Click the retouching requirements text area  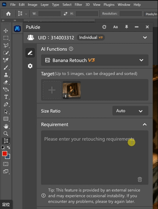click(95, 157)
